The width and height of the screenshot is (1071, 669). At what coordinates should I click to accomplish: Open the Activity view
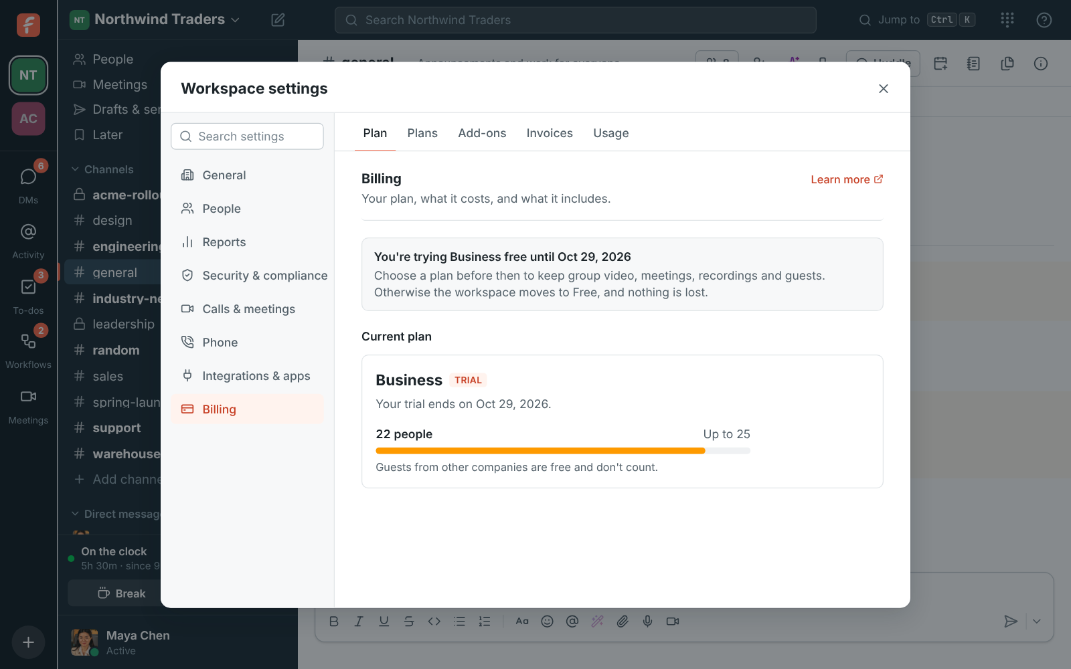28,240
